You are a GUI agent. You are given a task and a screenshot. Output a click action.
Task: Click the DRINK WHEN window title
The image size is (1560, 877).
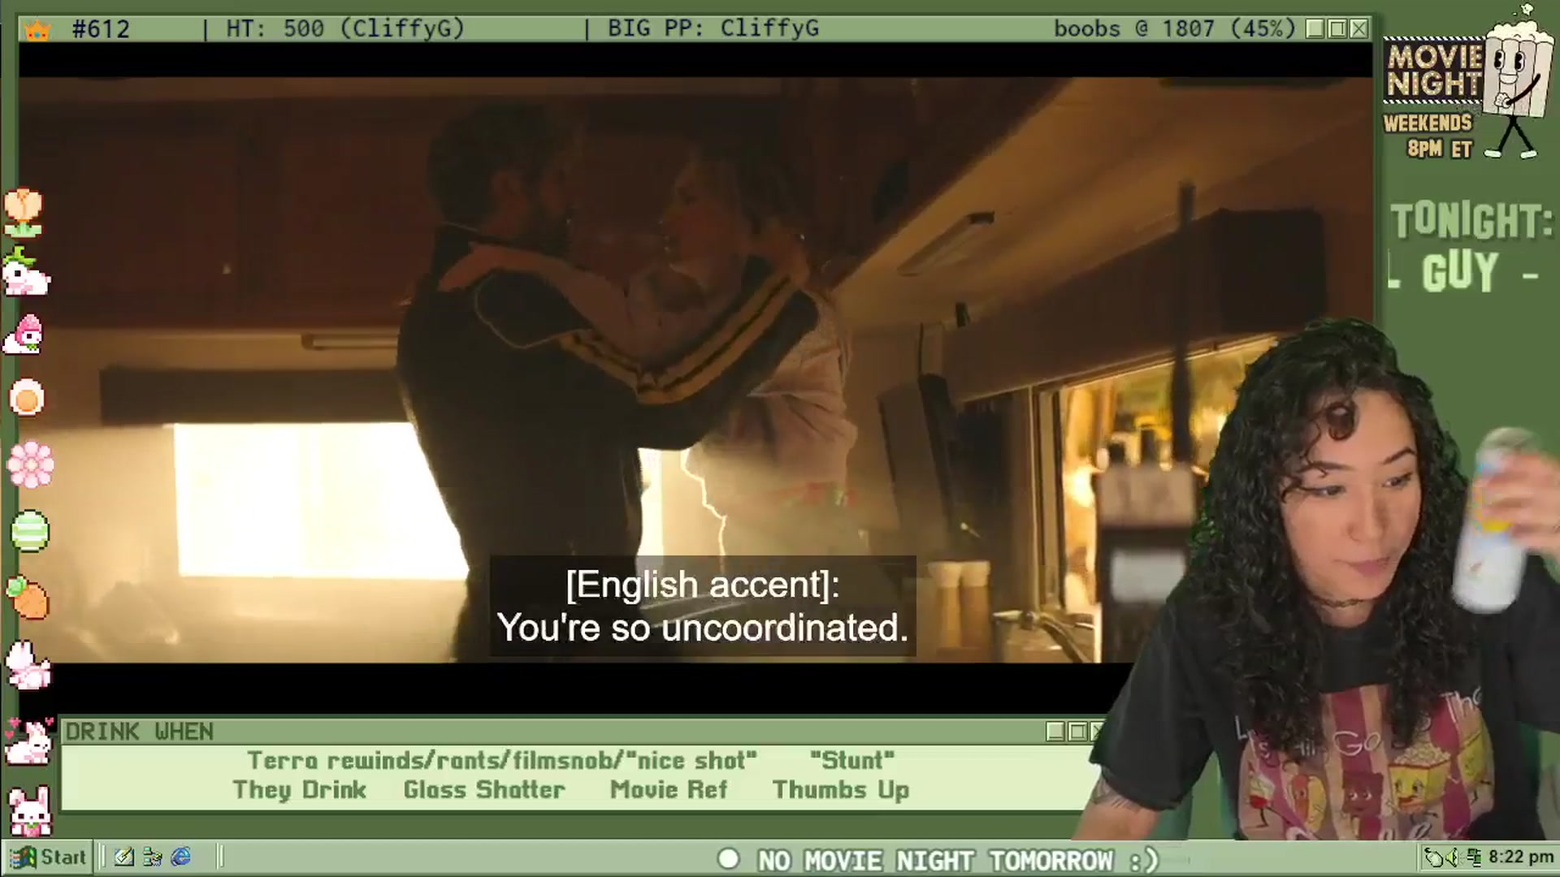139,732
